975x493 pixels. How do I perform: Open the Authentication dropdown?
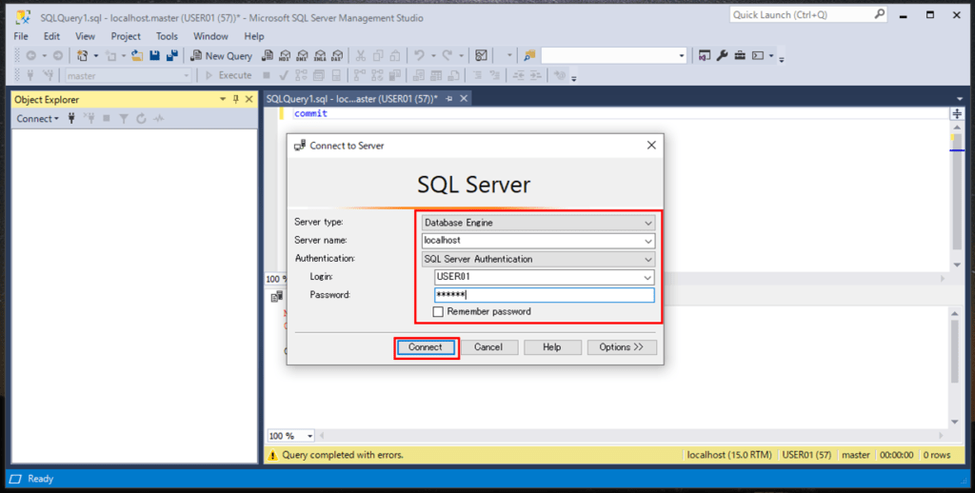point(538,259)
